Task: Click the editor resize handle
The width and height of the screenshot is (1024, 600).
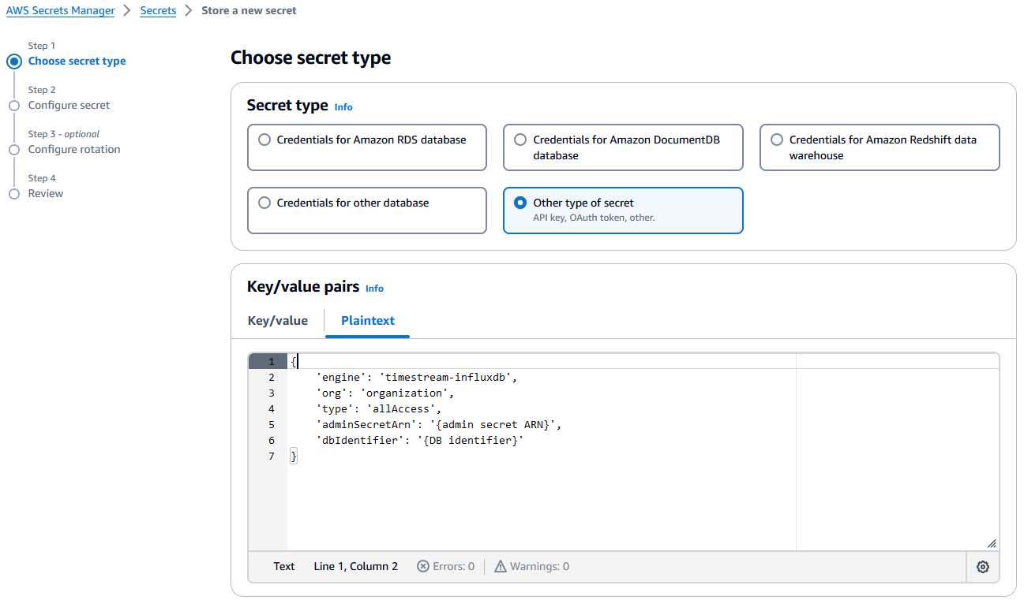Action: coord(992,543)
